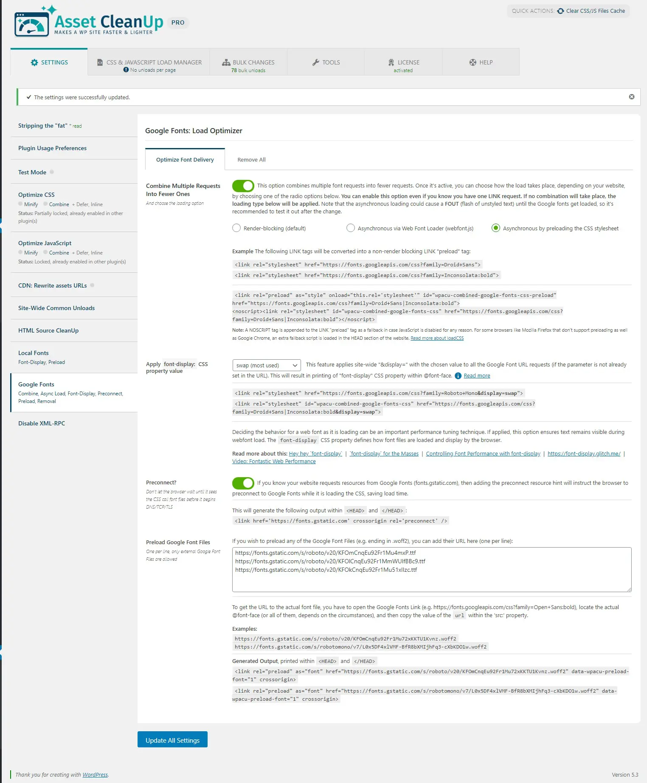Open the Tools tab
This screenshot has width=647, height=783.
(326, 62)
